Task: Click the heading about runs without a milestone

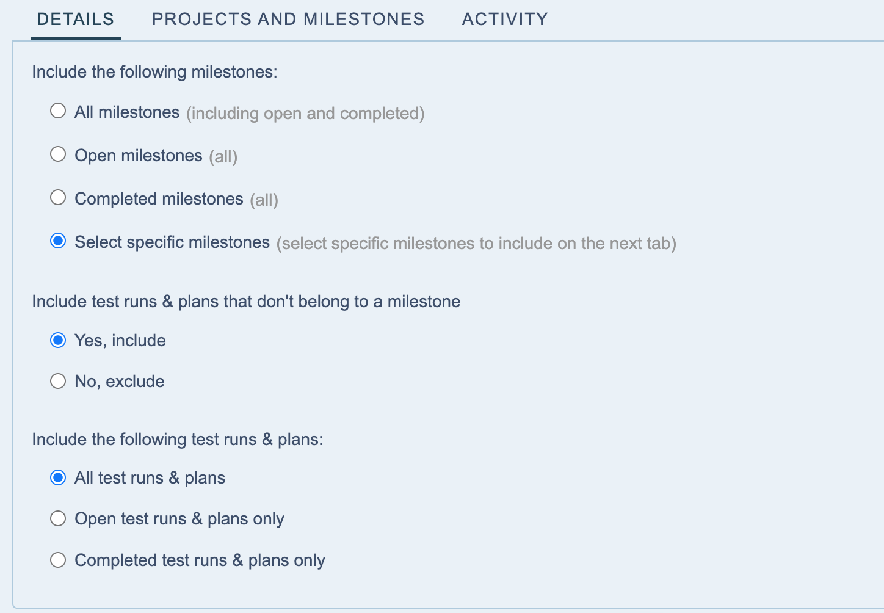Action: [246, 302]
